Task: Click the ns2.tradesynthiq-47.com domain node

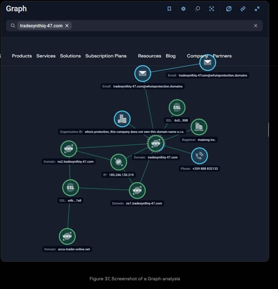Action: 69,149
